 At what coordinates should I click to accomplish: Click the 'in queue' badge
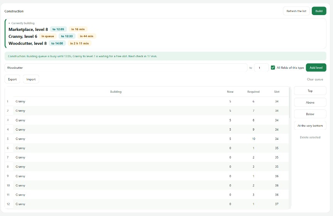coord(48,36)
